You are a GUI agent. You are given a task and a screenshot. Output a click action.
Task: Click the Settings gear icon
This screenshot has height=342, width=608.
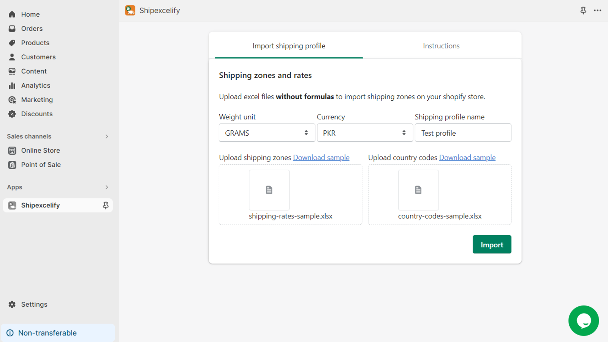(x=12, y=304)
